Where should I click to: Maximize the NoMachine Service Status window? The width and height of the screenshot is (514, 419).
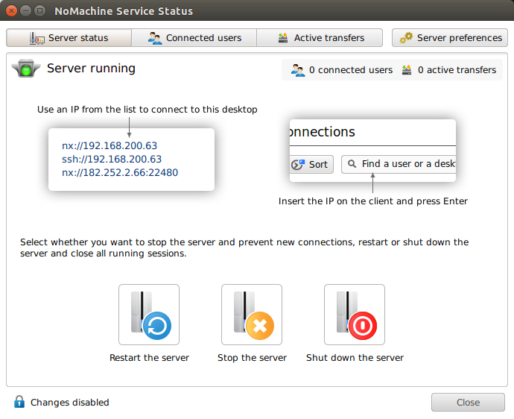[x=40, y=11]
